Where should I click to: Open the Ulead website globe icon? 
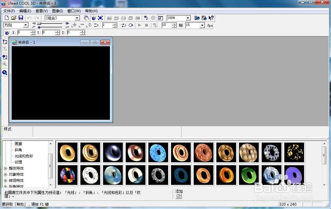click(197, 18)
